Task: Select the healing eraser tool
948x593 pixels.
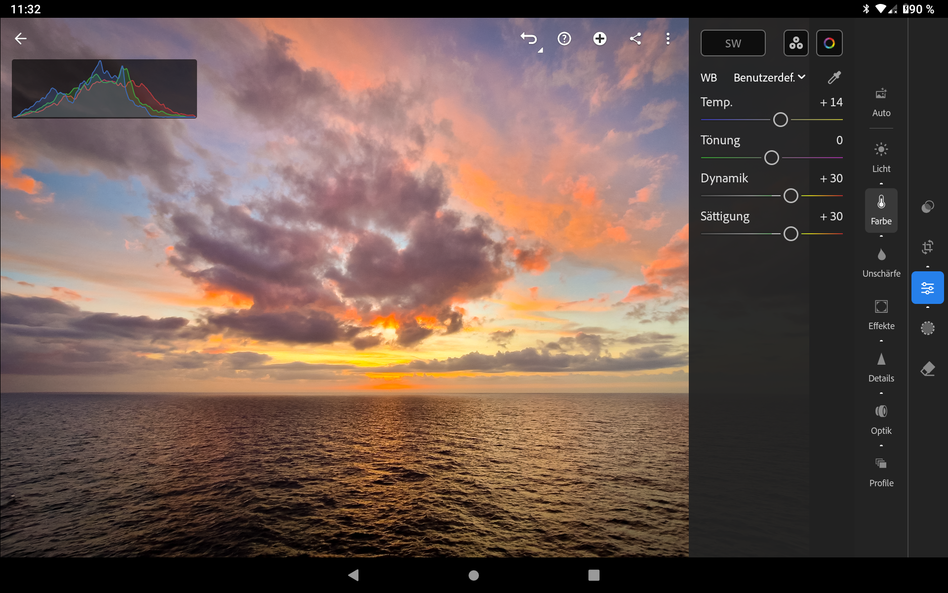Action: click(927, 369)
